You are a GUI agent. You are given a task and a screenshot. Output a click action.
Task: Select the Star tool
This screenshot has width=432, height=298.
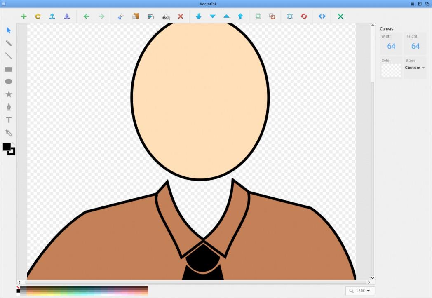pos(9,94)
